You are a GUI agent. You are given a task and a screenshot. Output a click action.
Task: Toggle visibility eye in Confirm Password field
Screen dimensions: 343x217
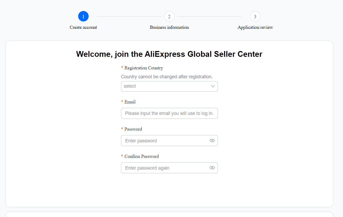(212, 168)
